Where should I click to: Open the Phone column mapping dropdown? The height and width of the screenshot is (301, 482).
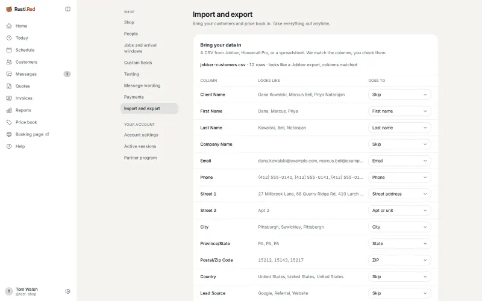point(399,178)
